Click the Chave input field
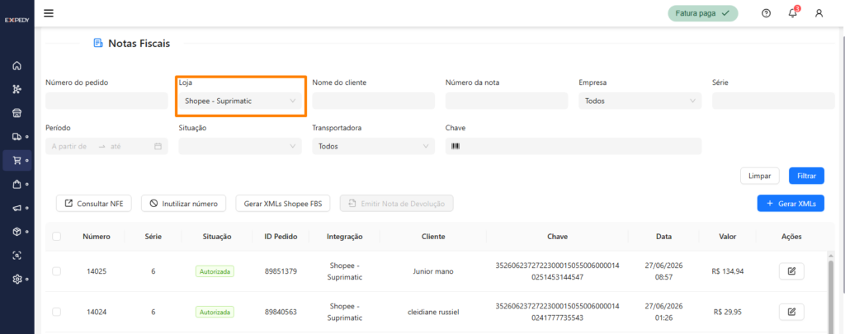This screenshot has width=845, height=334. [574, 146]
